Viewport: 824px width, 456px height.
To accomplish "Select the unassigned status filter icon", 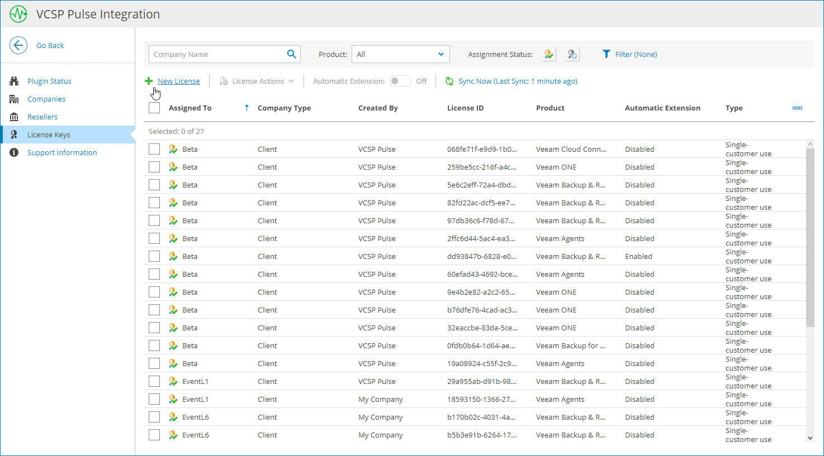I will [572, 54].
